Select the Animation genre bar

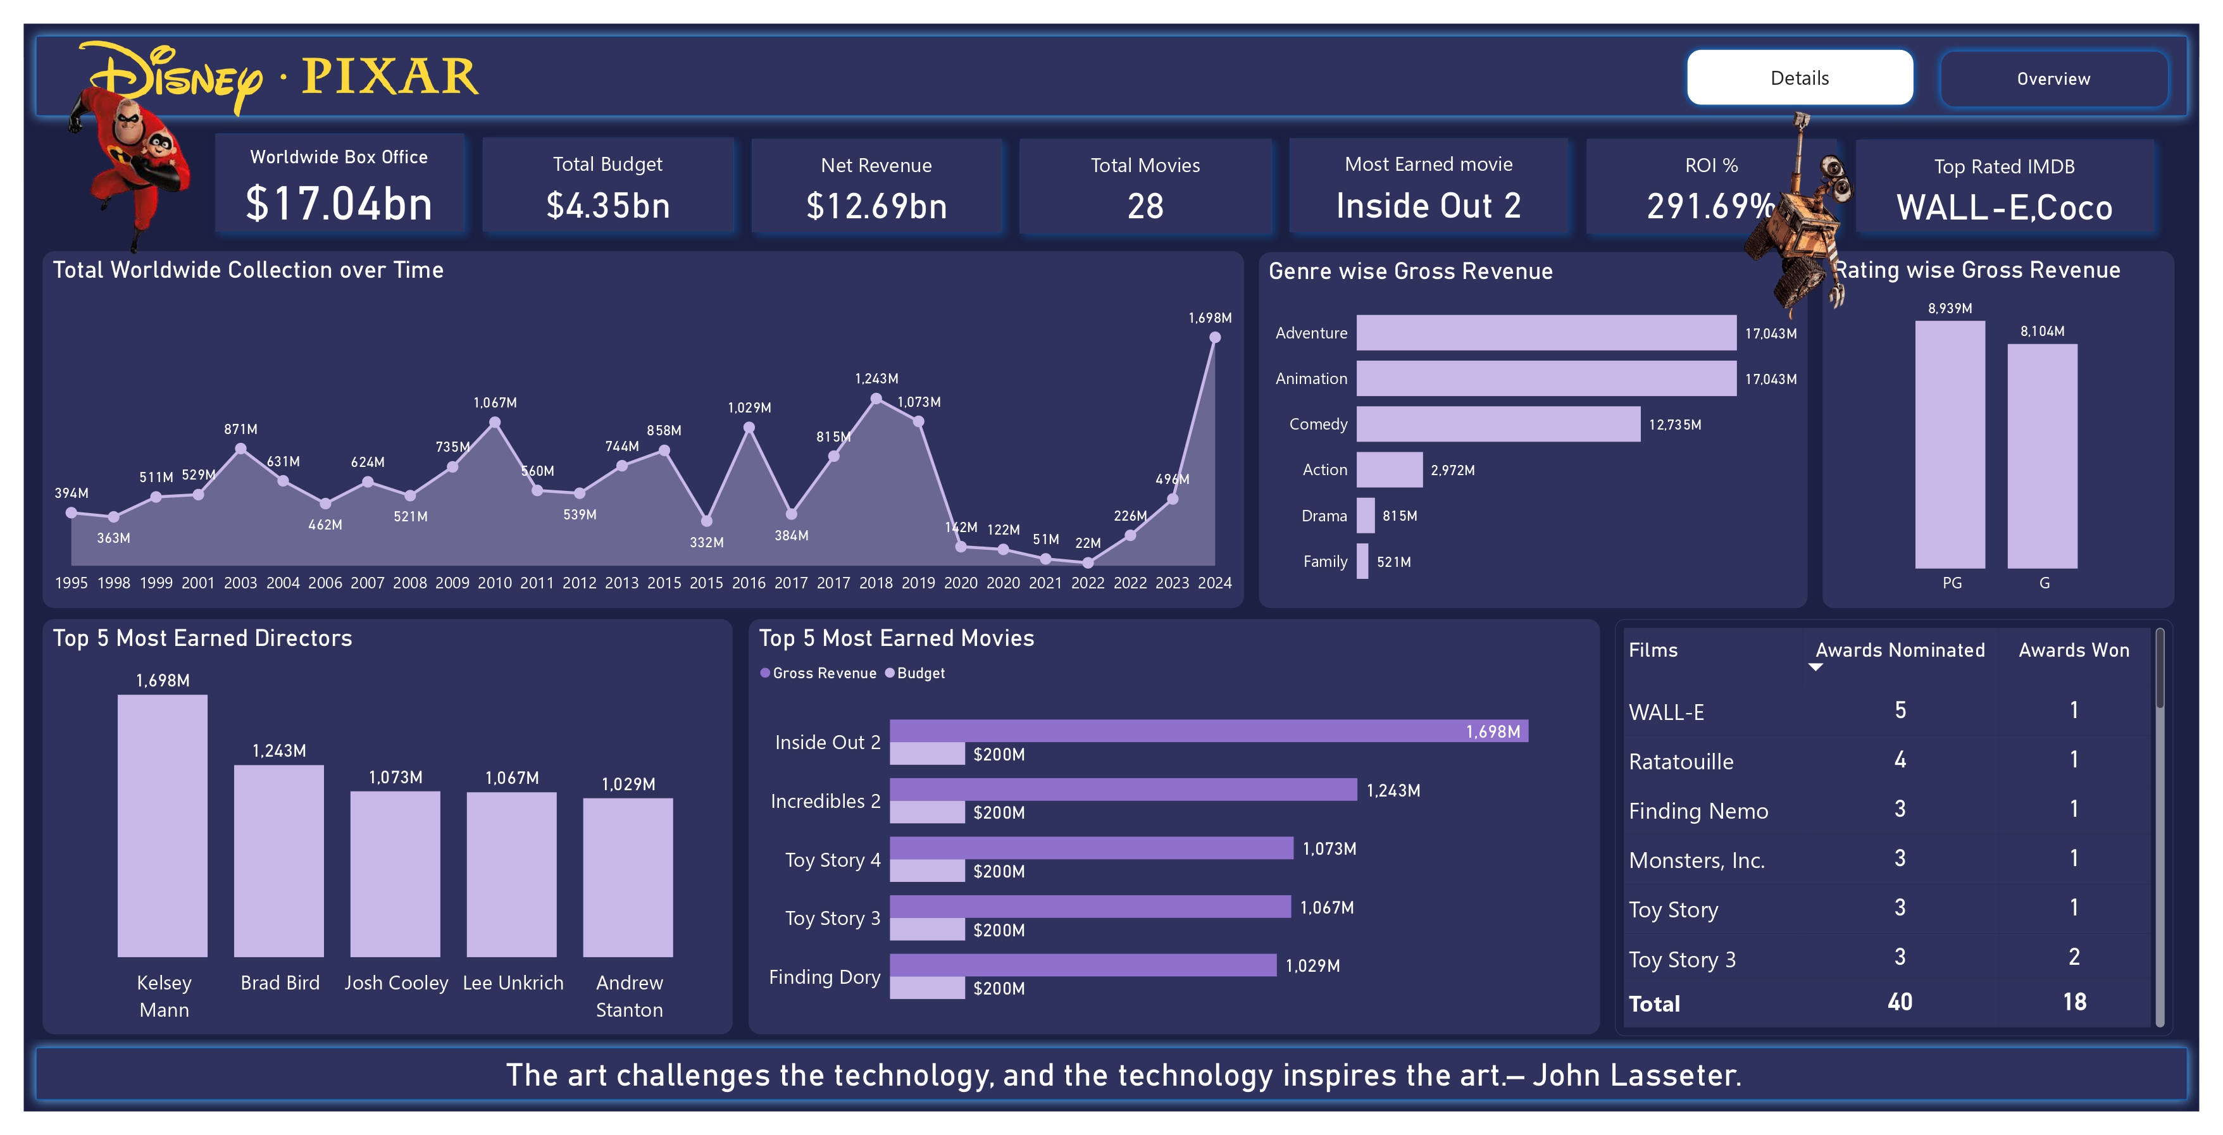(x=1545, y=378)
